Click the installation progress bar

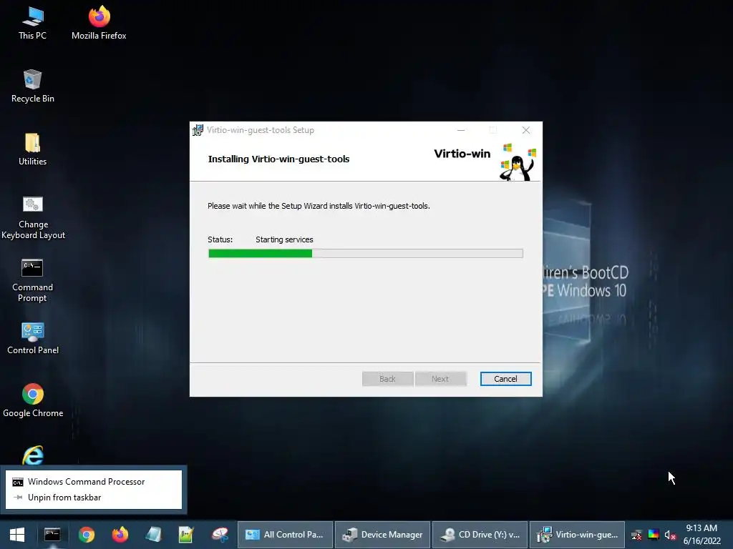(x=366, y=254)
